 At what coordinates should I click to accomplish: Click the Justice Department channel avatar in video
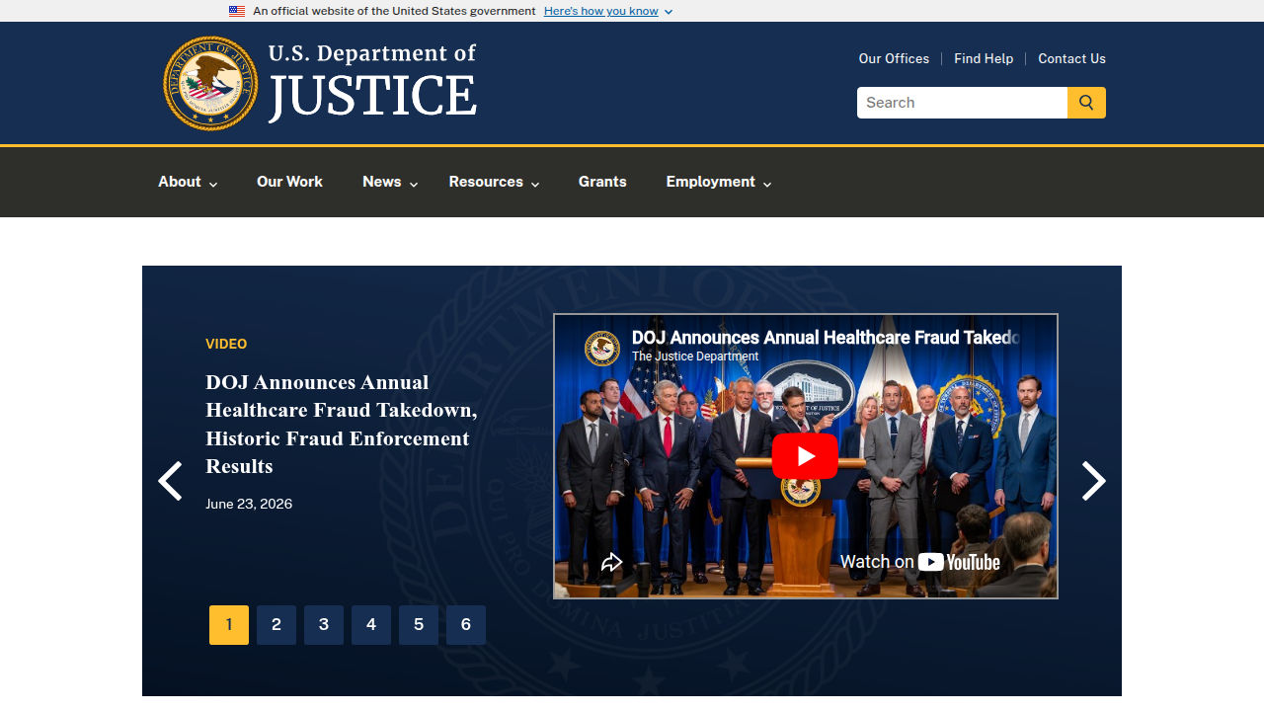(x=602, y=348)
